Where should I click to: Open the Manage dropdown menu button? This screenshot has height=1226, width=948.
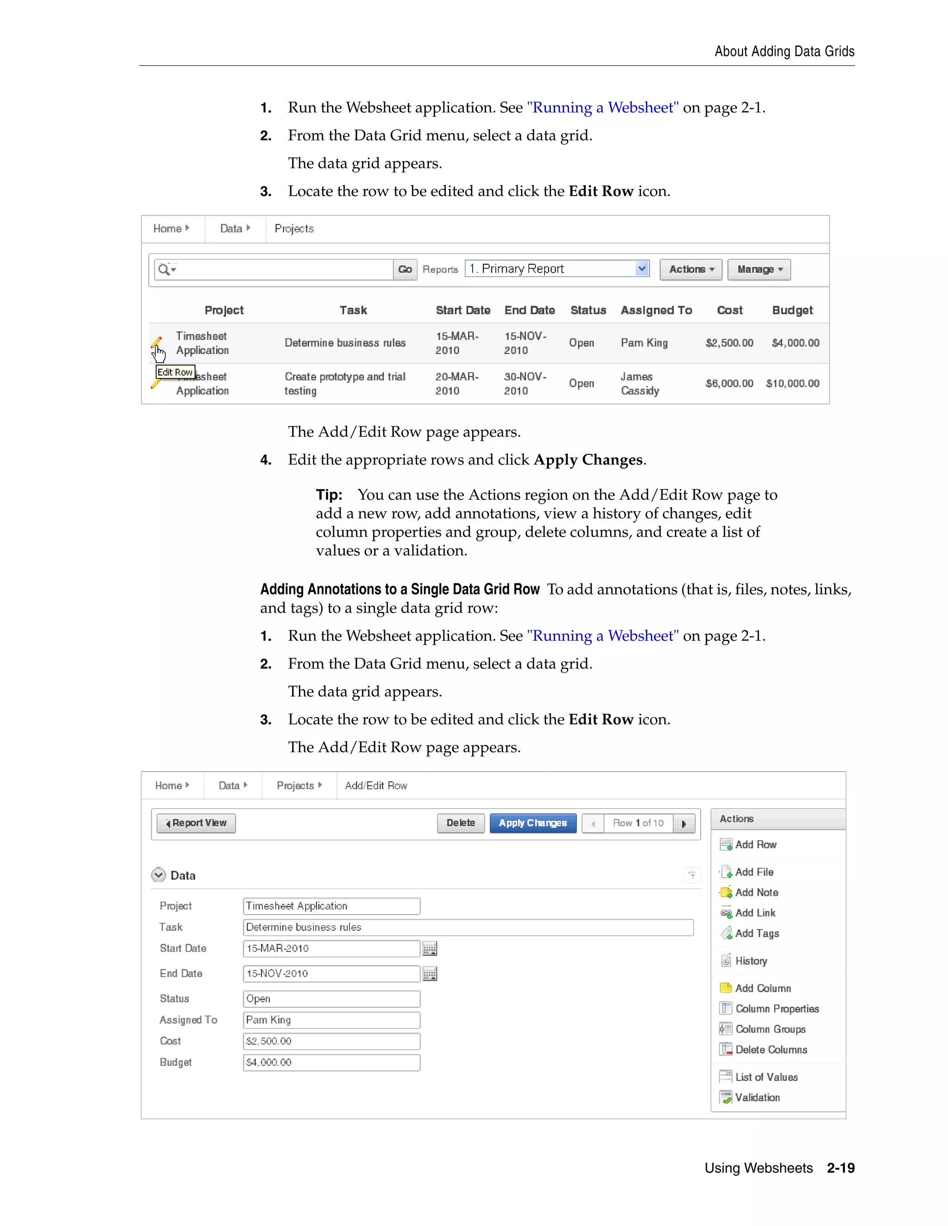click(x=759, y=269)
